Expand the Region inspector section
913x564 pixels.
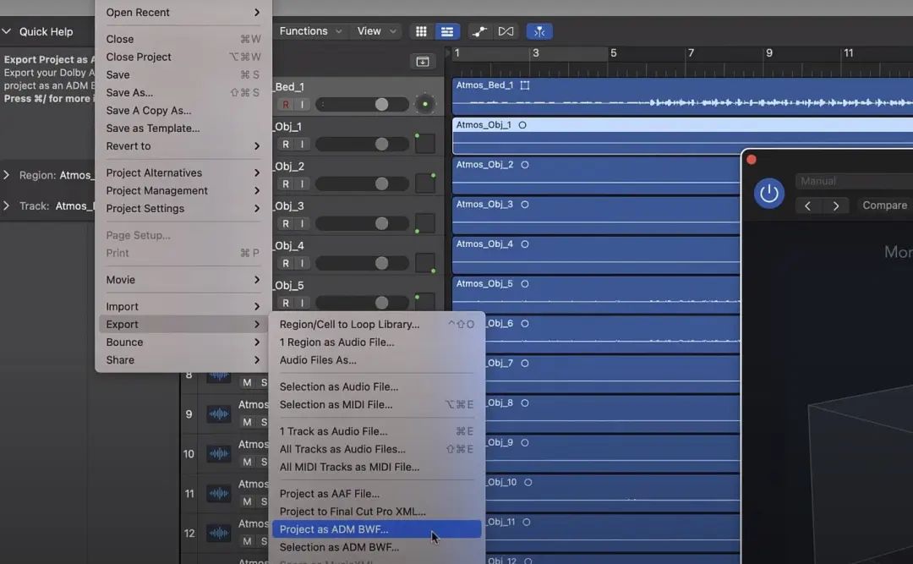(x=7, y=175)
